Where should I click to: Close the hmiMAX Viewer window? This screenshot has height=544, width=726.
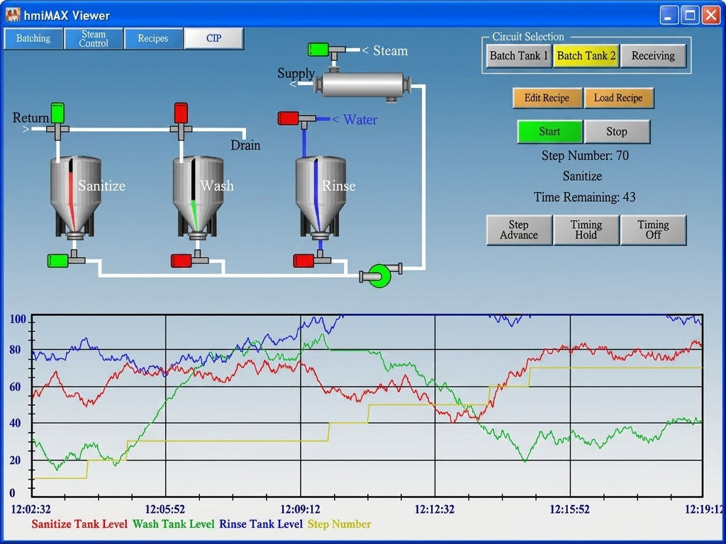click(x=710, y=16)
